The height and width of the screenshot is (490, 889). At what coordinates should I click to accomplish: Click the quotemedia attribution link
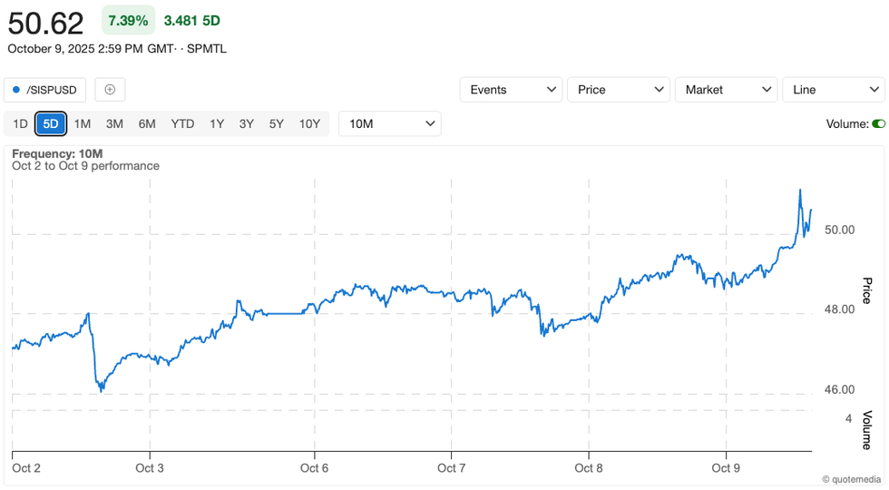pyautogui.click(x=852, y=479)
